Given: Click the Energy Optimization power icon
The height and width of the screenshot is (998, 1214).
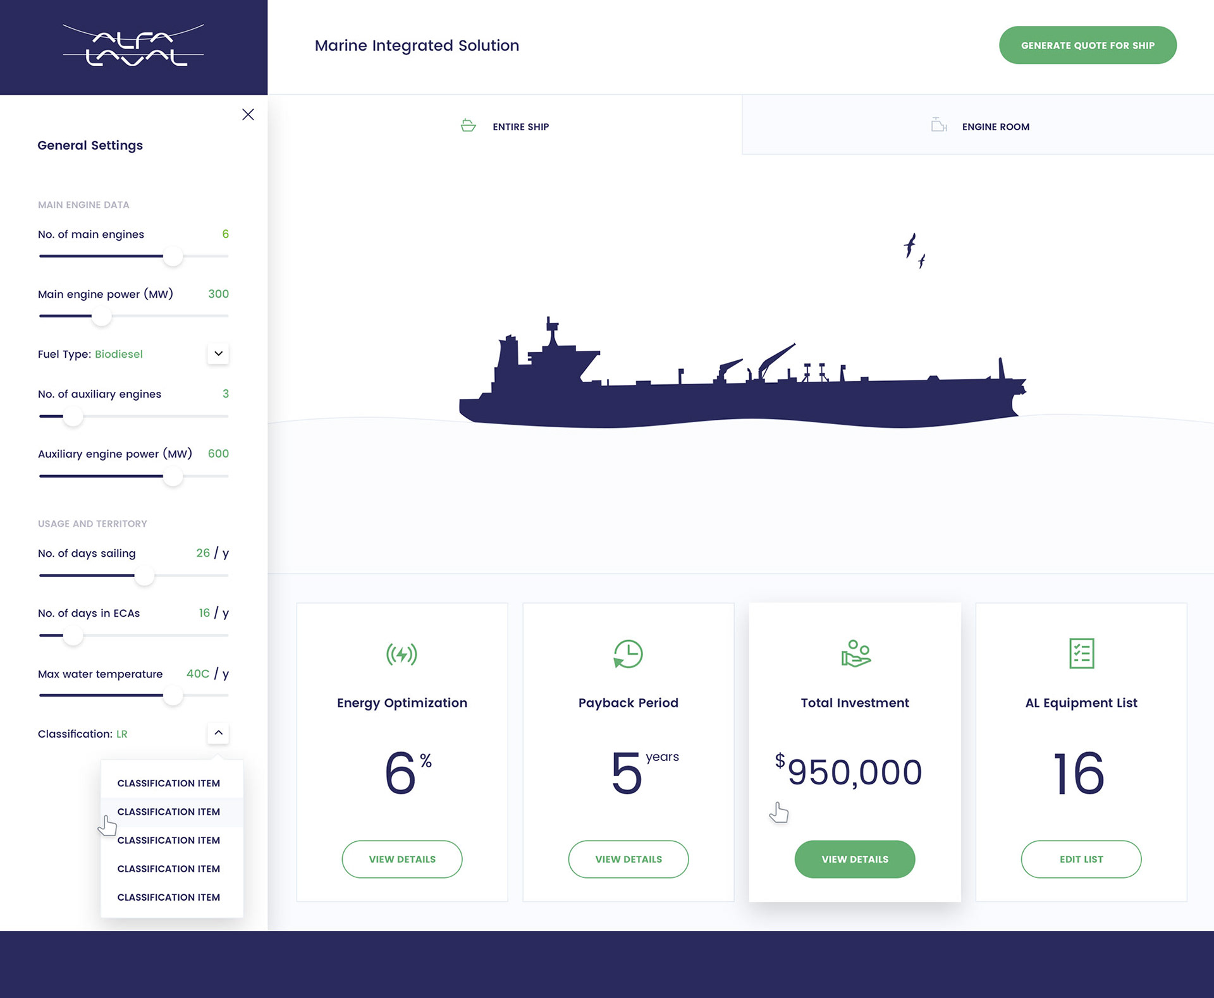Looking at the screenshot, I should tap(402, 654).
